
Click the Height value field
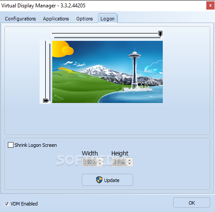[x=119, y=162]
